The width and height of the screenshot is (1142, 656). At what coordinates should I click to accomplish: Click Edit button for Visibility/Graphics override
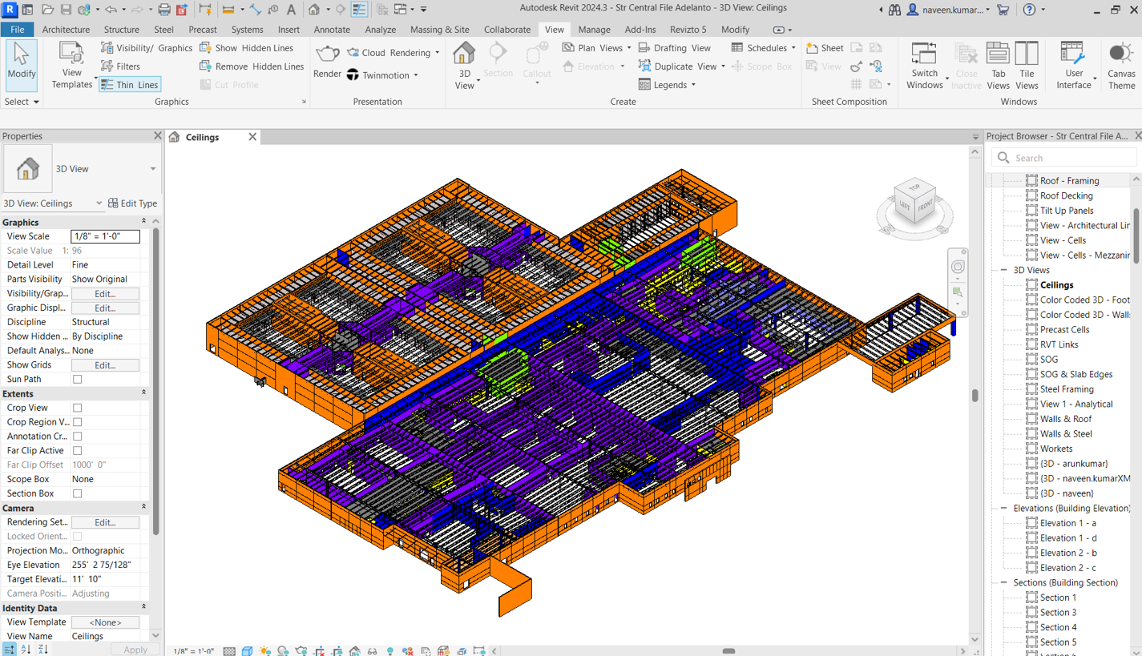coord(105,294)
